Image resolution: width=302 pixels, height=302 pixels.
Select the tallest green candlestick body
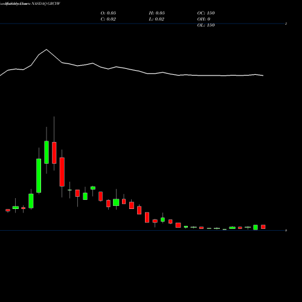click(x=39, y=176)
